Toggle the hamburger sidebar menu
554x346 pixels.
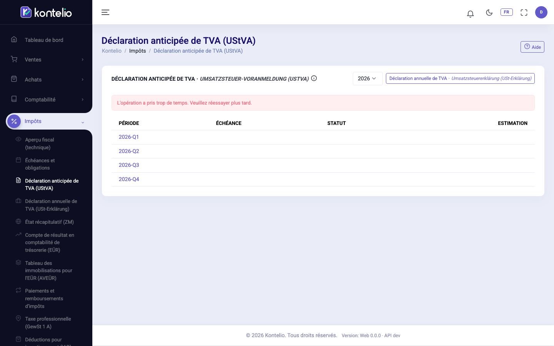point(105,12)
